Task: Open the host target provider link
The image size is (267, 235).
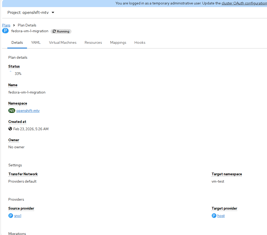Action: (221, 216)
